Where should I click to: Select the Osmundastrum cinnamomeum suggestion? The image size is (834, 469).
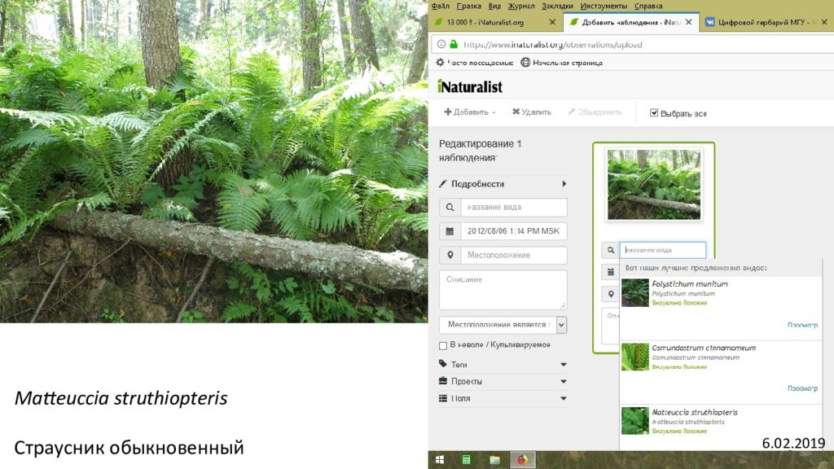(721, 372)
